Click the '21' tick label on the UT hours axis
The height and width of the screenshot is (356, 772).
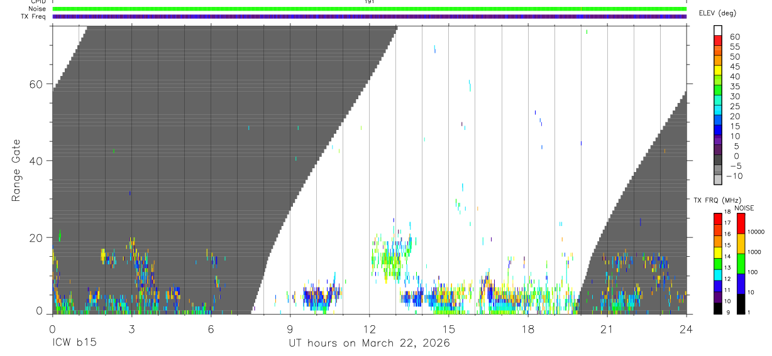pyautogui.click(x=607, y=329)
